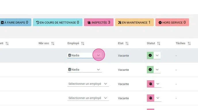Sort table by Employé column

pos(83,43)
